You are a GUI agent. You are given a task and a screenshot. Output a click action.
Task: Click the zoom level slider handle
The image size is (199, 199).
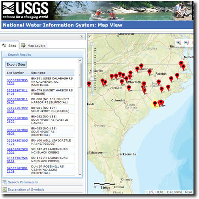[x=92, y=79]
